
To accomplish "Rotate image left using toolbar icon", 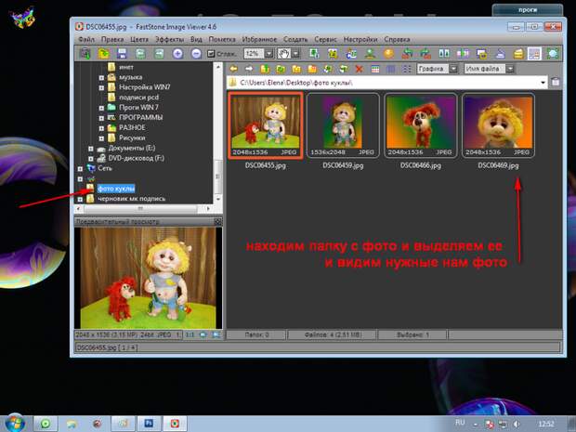I will tap(407, 54).
